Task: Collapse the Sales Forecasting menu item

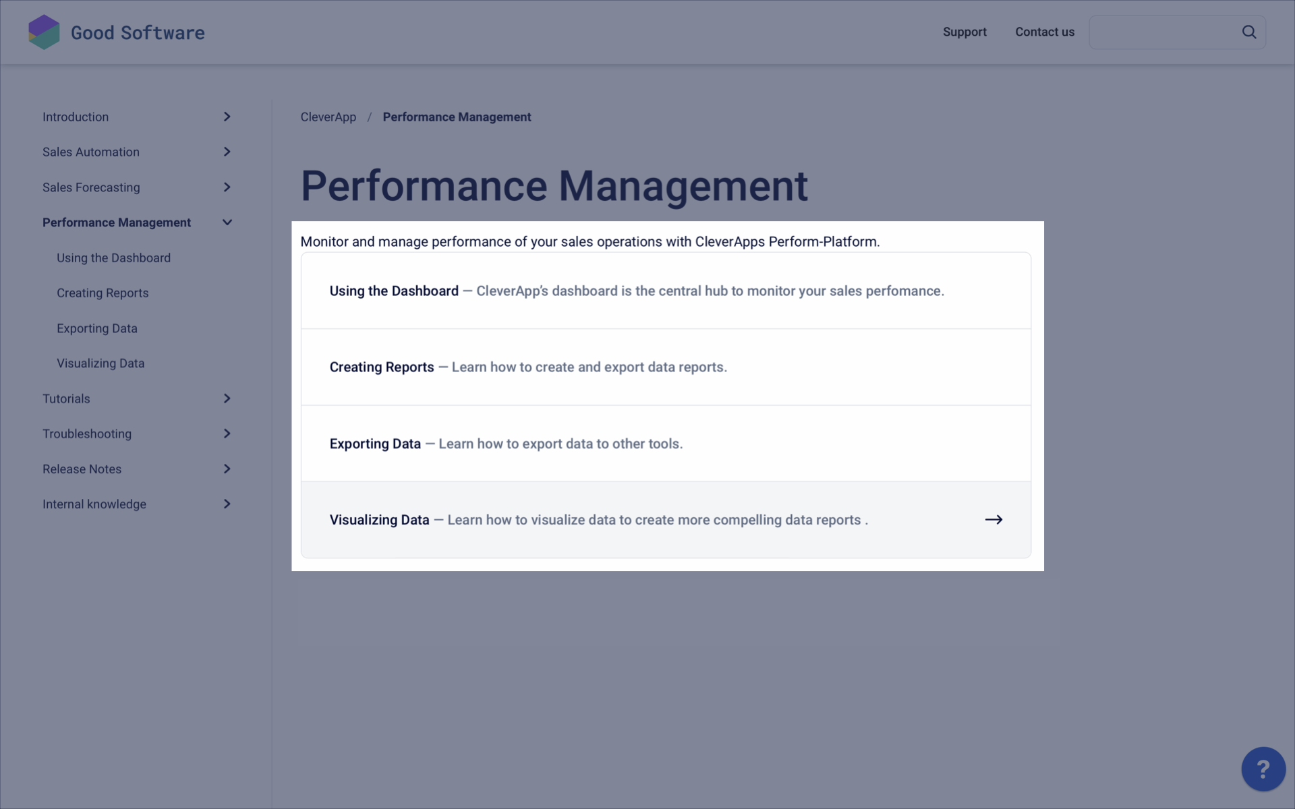Action: point(226,186)
